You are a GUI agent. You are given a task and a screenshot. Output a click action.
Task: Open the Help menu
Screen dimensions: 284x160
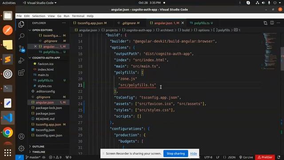[x=90, y=16]
